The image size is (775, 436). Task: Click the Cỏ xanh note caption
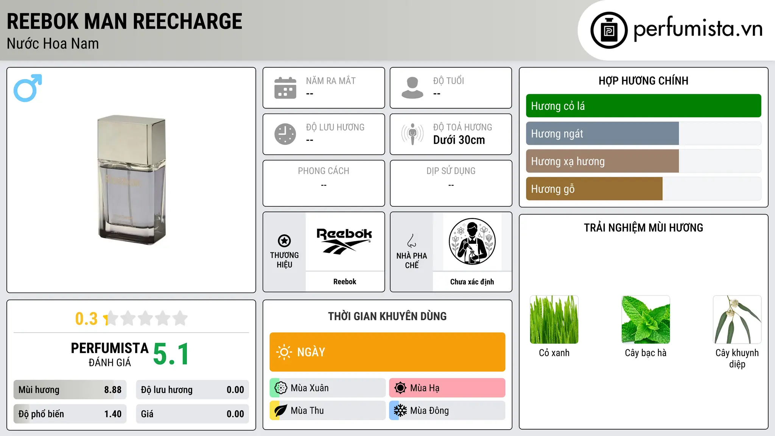[x=554, y=353]
